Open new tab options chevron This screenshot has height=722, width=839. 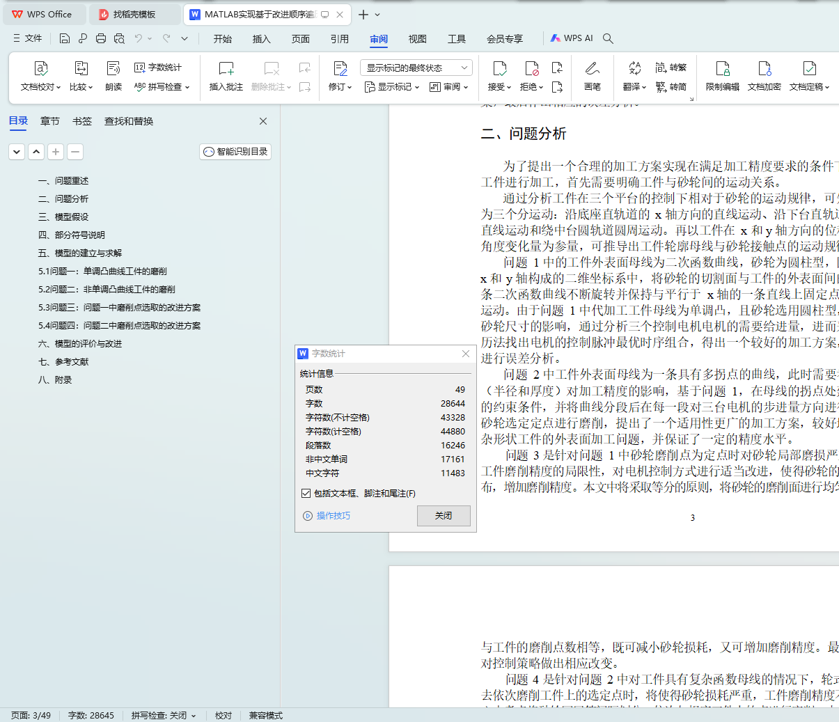[377, 15]
